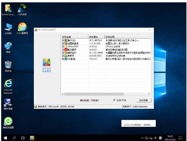187x141 pixels.
Task: Launch the 绿色浏览器 desktop icon
Action: point(8,121)
